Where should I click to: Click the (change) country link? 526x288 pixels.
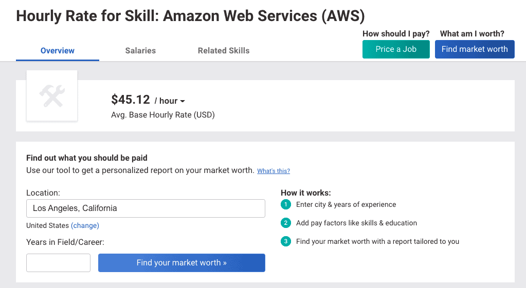pyautogui.click(x=85, y=225)
